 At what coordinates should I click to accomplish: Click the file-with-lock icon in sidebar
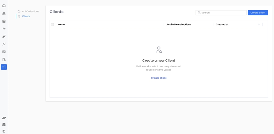point(4,59)
